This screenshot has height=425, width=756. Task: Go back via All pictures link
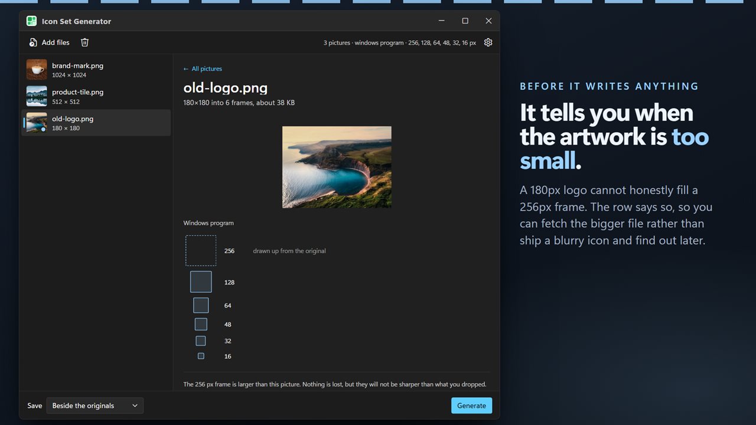[203, 69]
